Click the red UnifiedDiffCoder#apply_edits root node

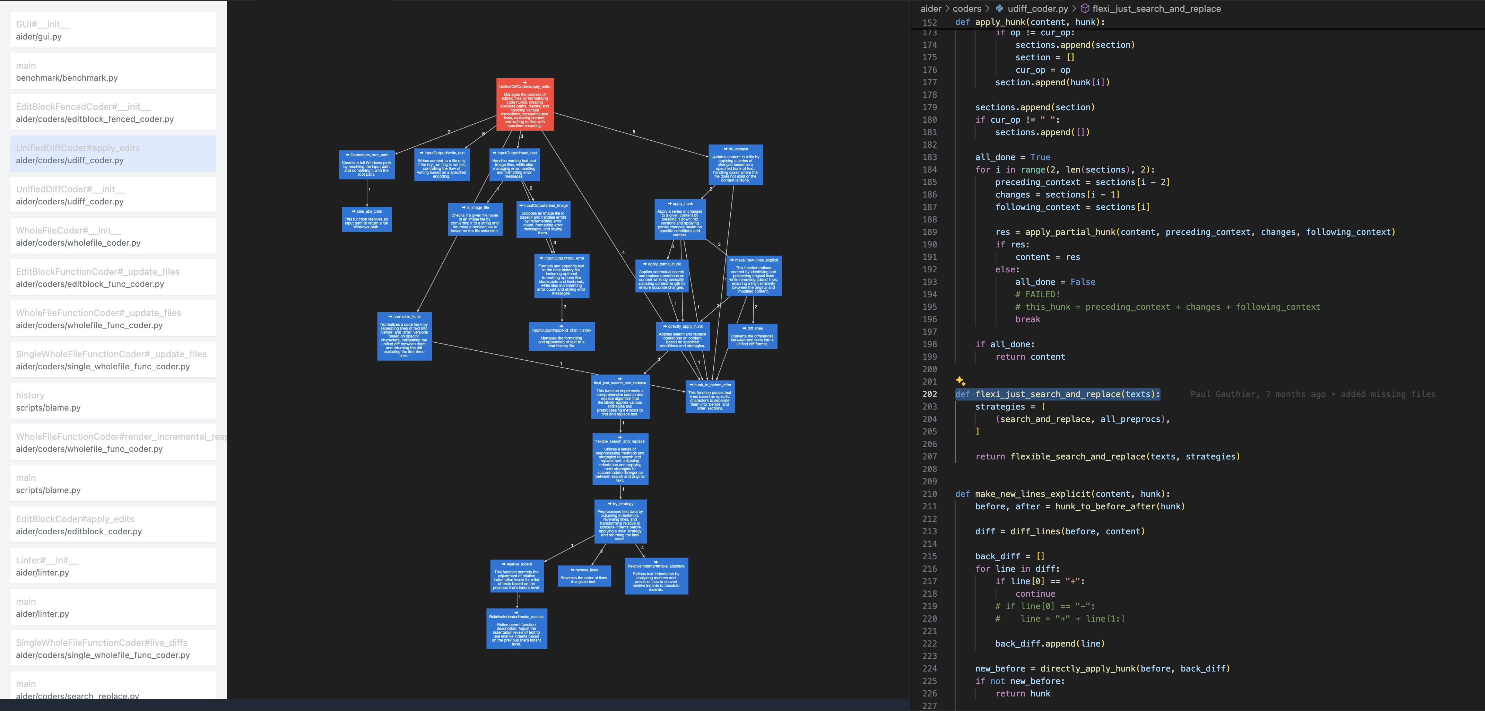coord(524,104)
